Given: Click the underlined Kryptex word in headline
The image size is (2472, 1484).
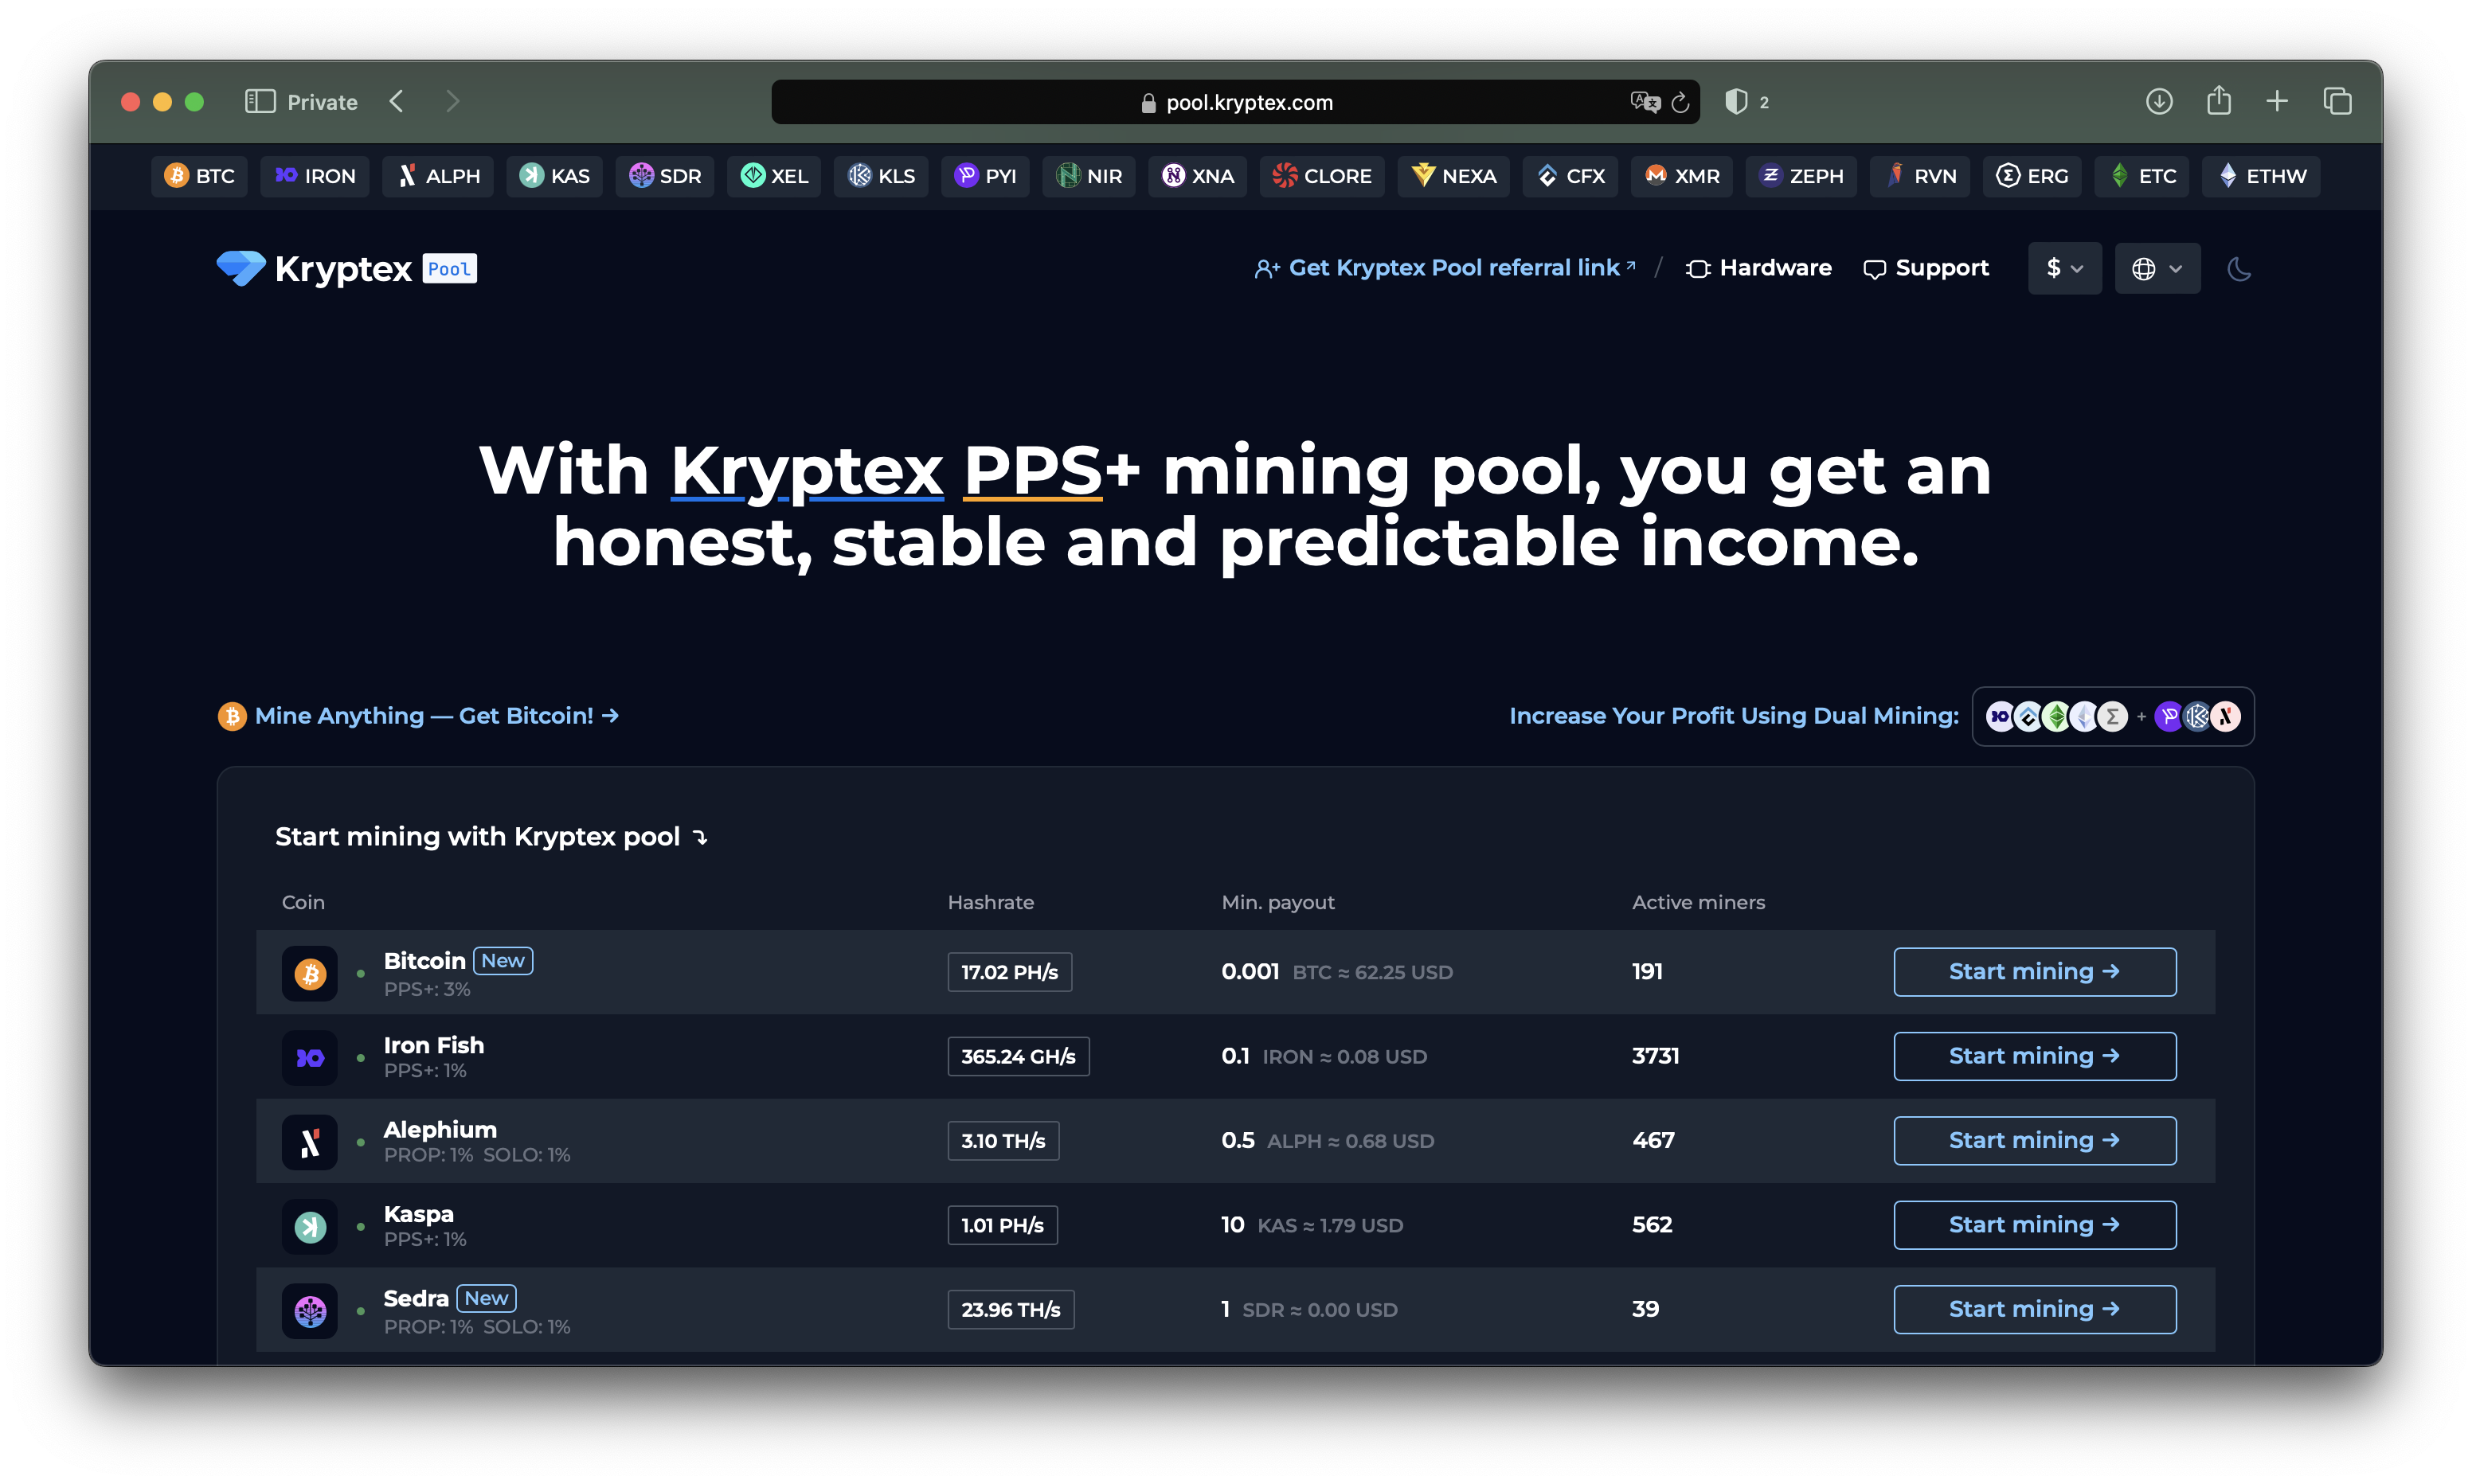Looking at the screenshot, I should [x=806, y=470].
